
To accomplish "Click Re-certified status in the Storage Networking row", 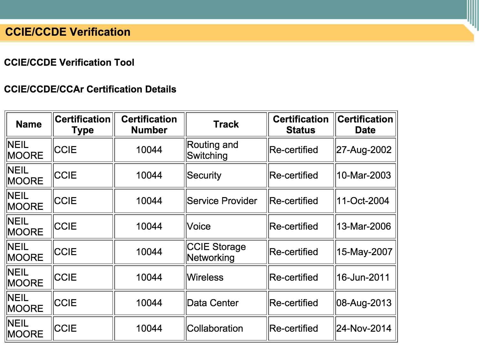I will [x=294, y=252].
